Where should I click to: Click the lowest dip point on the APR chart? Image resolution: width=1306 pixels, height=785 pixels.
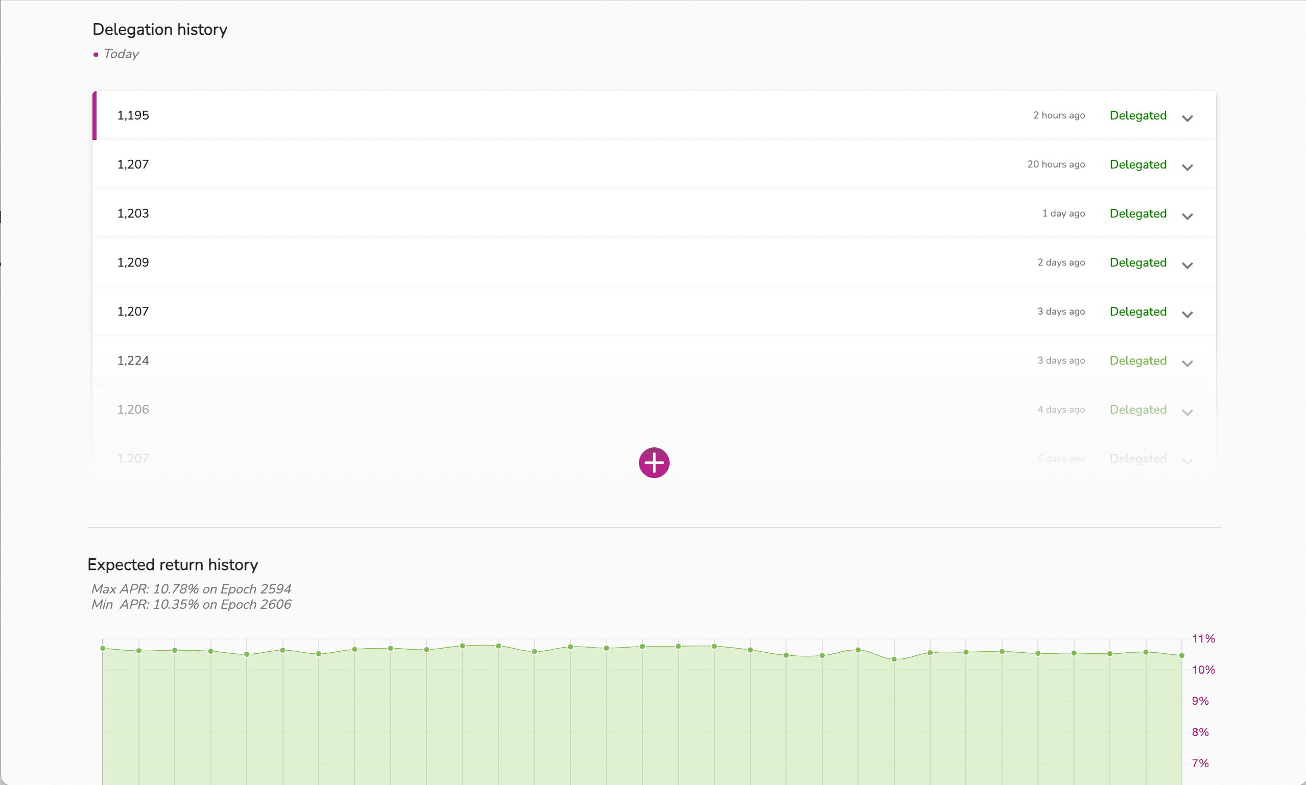894,659
